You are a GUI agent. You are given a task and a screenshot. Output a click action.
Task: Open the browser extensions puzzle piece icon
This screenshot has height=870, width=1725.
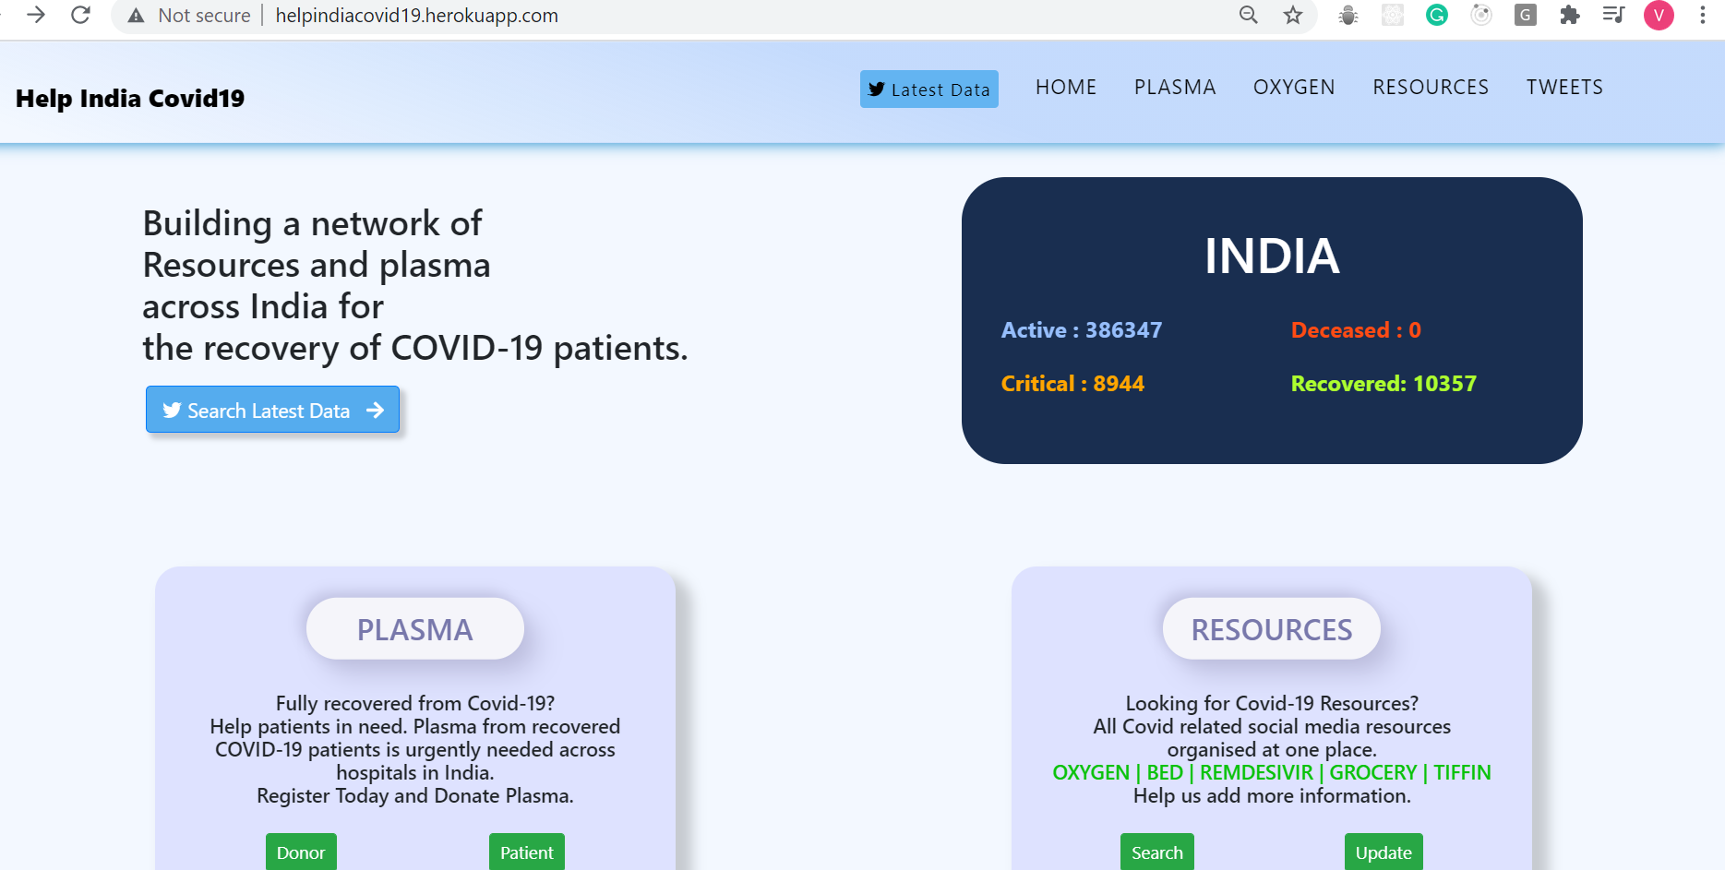point(1569,15)
